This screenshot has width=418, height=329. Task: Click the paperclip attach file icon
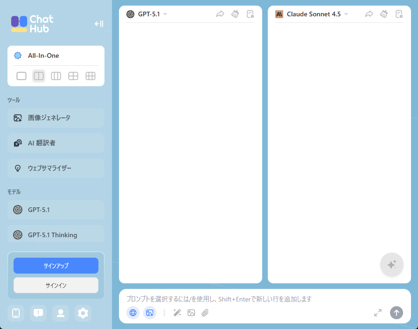[x=205, y=313]
